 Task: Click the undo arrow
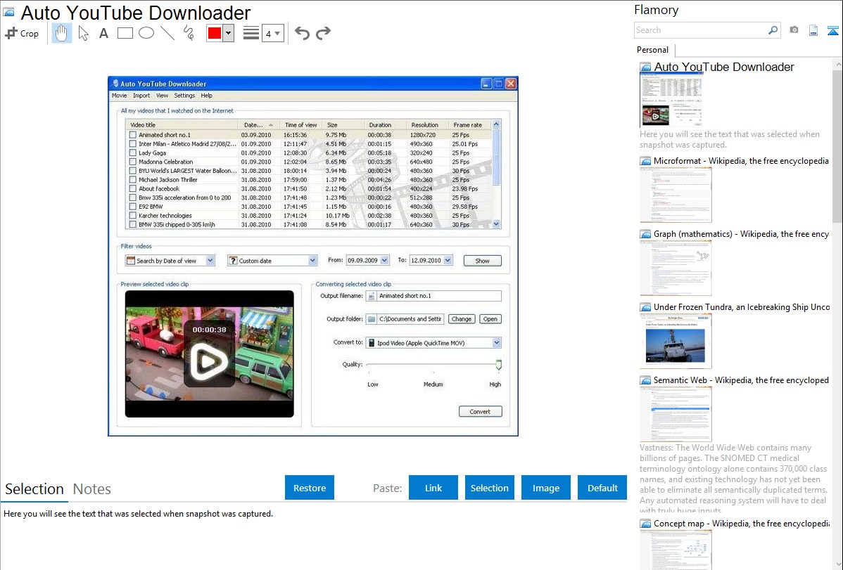point(302,33)
